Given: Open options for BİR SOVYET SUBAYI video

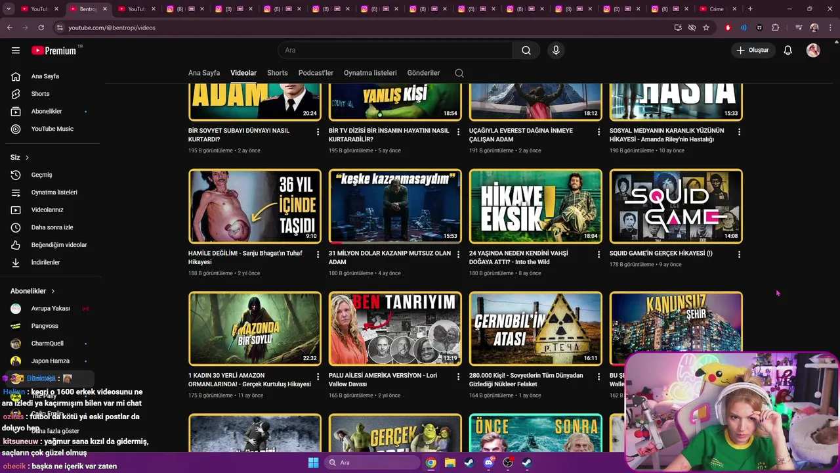Looking at the screenshot, I should 318,132.
